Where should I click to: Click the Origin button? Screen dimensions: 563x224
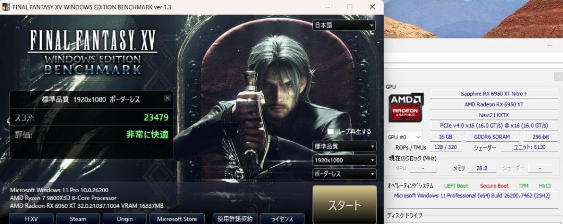(125, 219)
